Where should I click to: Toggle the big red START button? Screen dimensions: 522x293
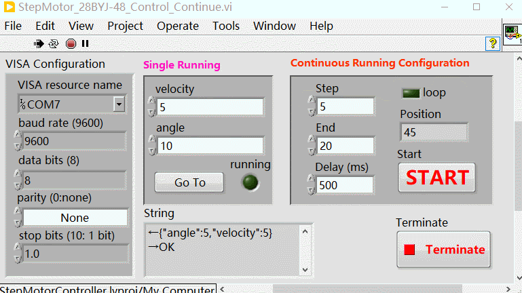click(x=436, y=178)
